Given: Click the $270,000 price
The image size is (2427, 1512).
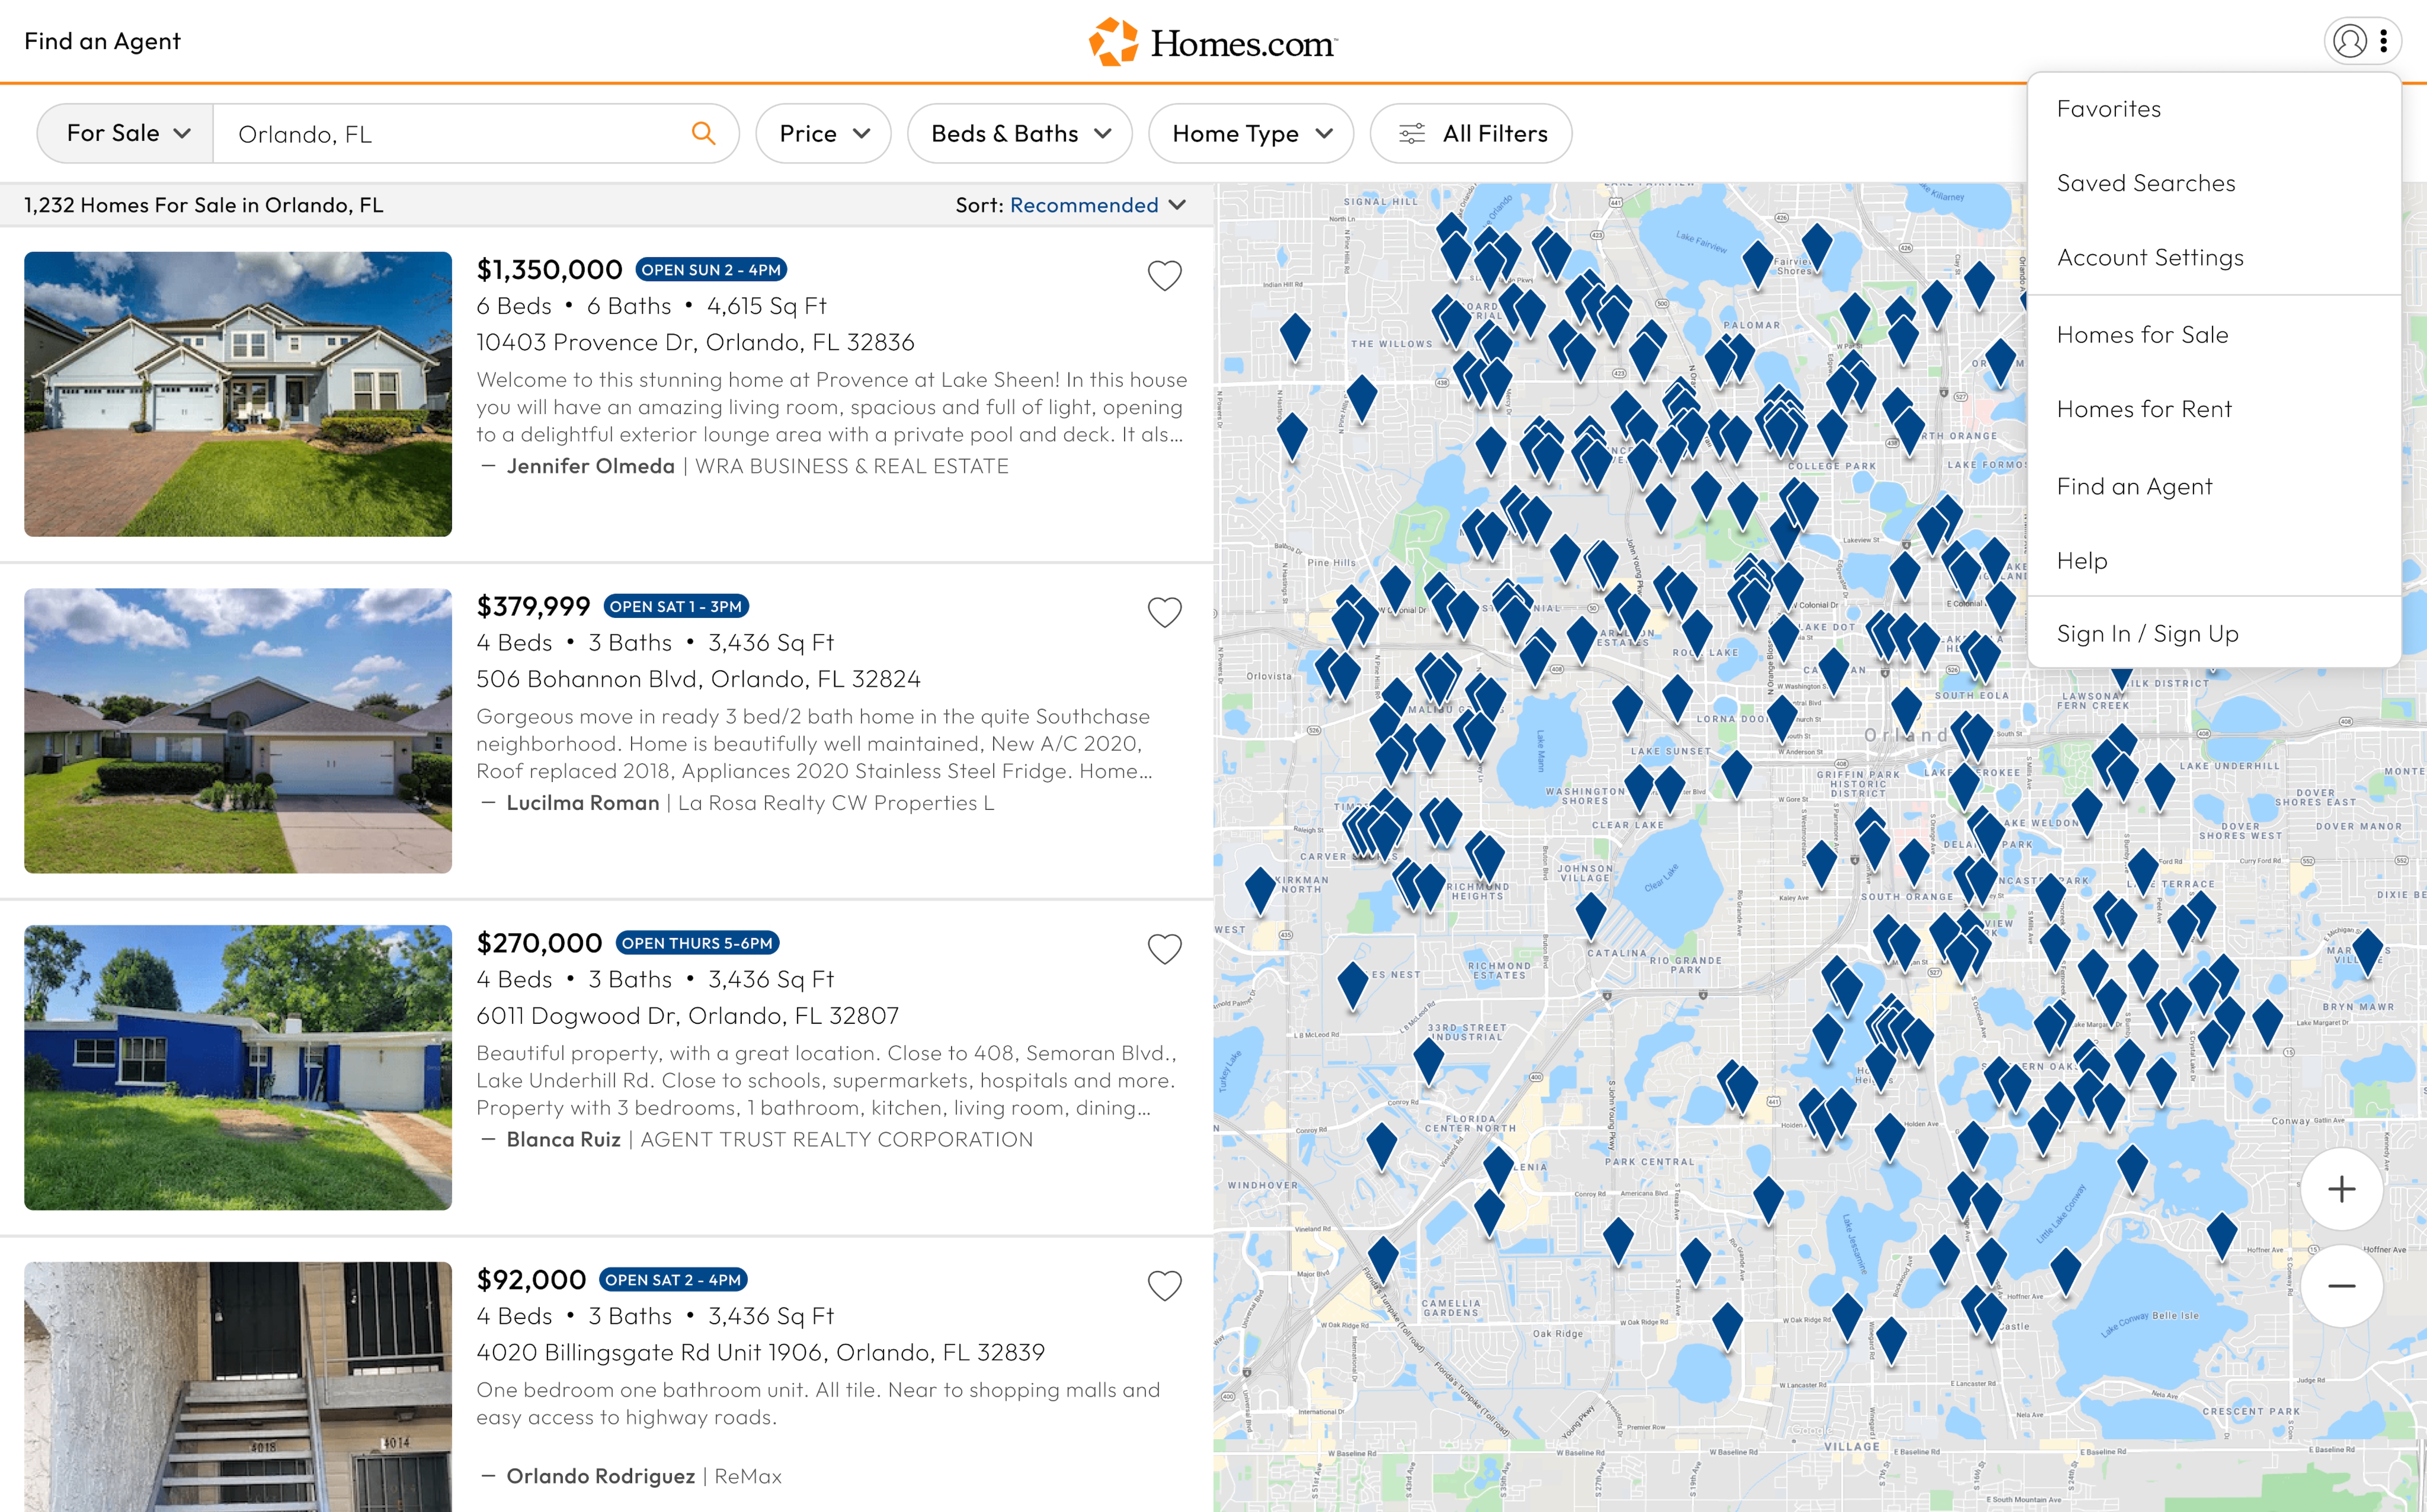Looking at the screenshot, I should pos(539,943).
